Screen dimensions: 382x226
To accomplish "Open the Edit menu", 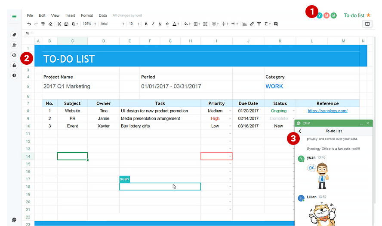I will [42, 15].
